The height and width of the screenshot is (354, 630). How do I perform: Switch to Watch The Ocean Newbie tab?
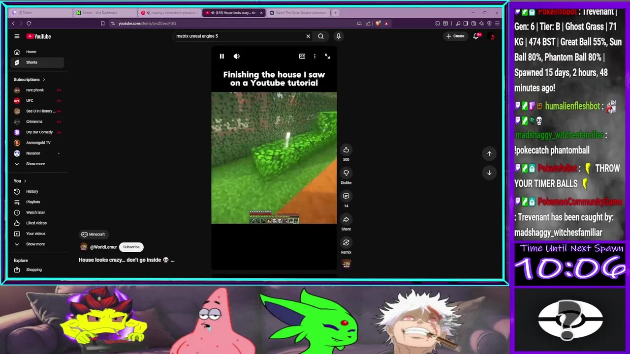coord(298,13)
